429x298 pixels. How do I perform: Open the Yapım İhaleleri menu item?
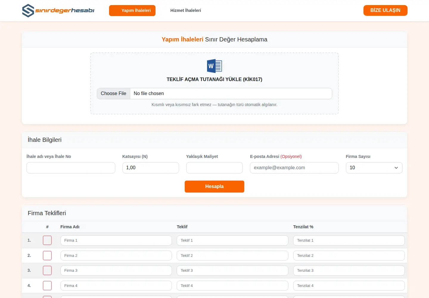(132, 10)
